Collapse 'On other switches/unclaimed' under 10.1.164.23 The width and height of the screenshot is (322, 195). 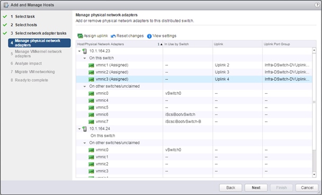point(85,86)
